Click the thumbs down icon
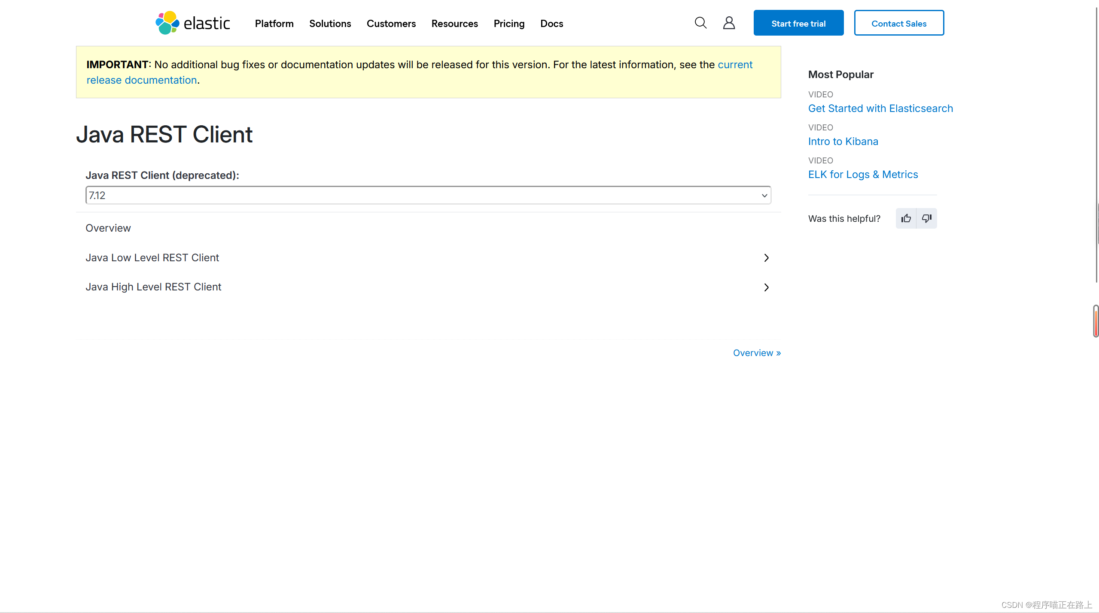This screenshot has width=1099, height=613. [x=926, y=218]
